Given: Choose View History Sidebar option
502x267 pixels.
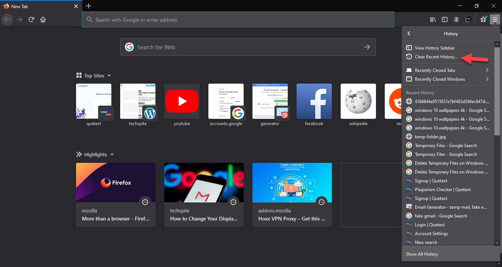Looking at the screenshot, I should click(x=434, y=48).
